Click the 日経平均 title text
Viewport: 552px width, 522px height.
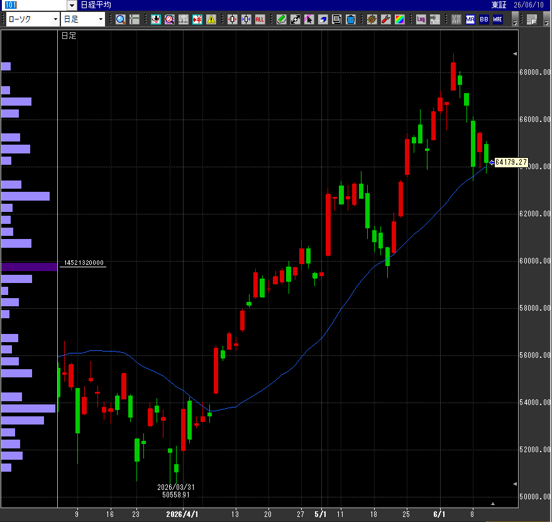coord(96,5)
